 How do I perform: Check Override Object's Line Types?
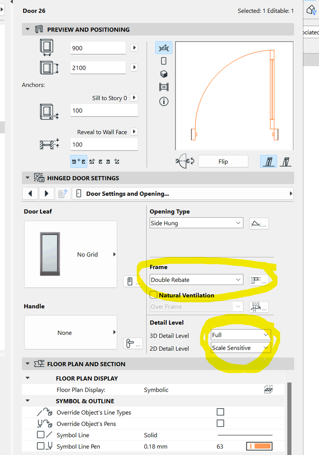pos(220,412)
